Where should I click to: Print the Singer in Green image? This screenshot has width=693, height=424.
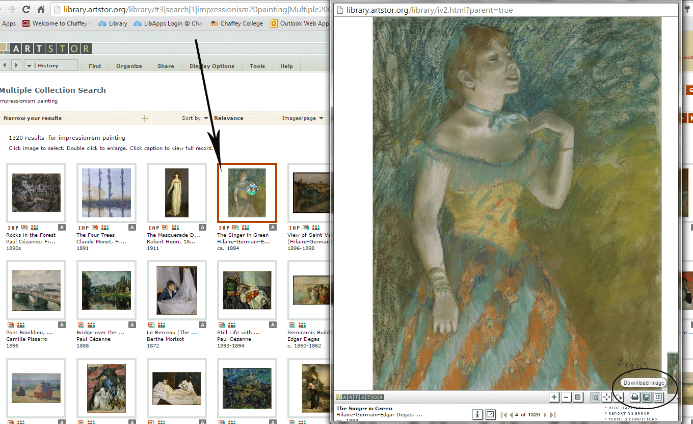635,397
